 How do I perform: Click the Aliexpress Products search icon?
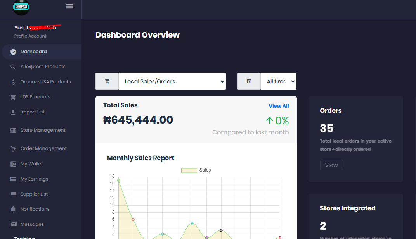tap(13, 67)
